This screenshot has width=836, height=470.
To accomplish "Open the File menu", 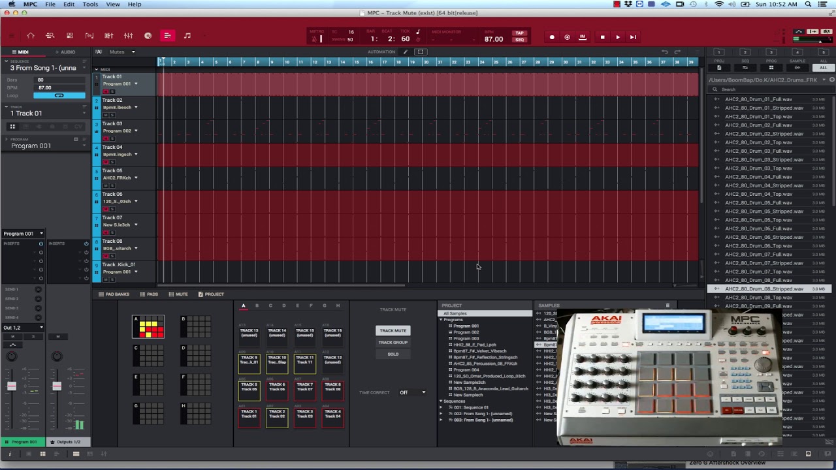I will [x=50, y=4].
